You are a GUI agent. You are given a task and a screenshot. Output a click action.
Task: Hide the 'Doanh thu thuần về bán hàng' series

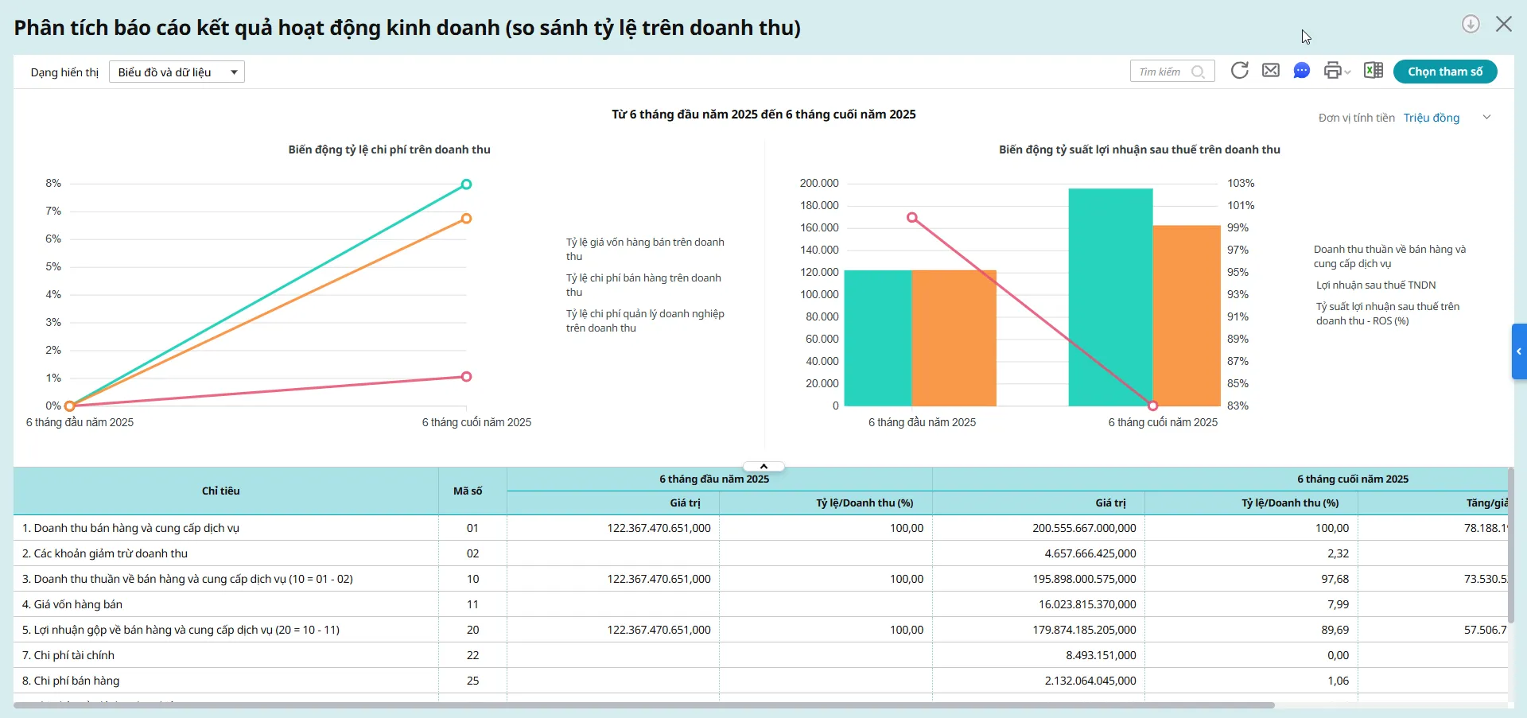click(x=1389, y=256)
